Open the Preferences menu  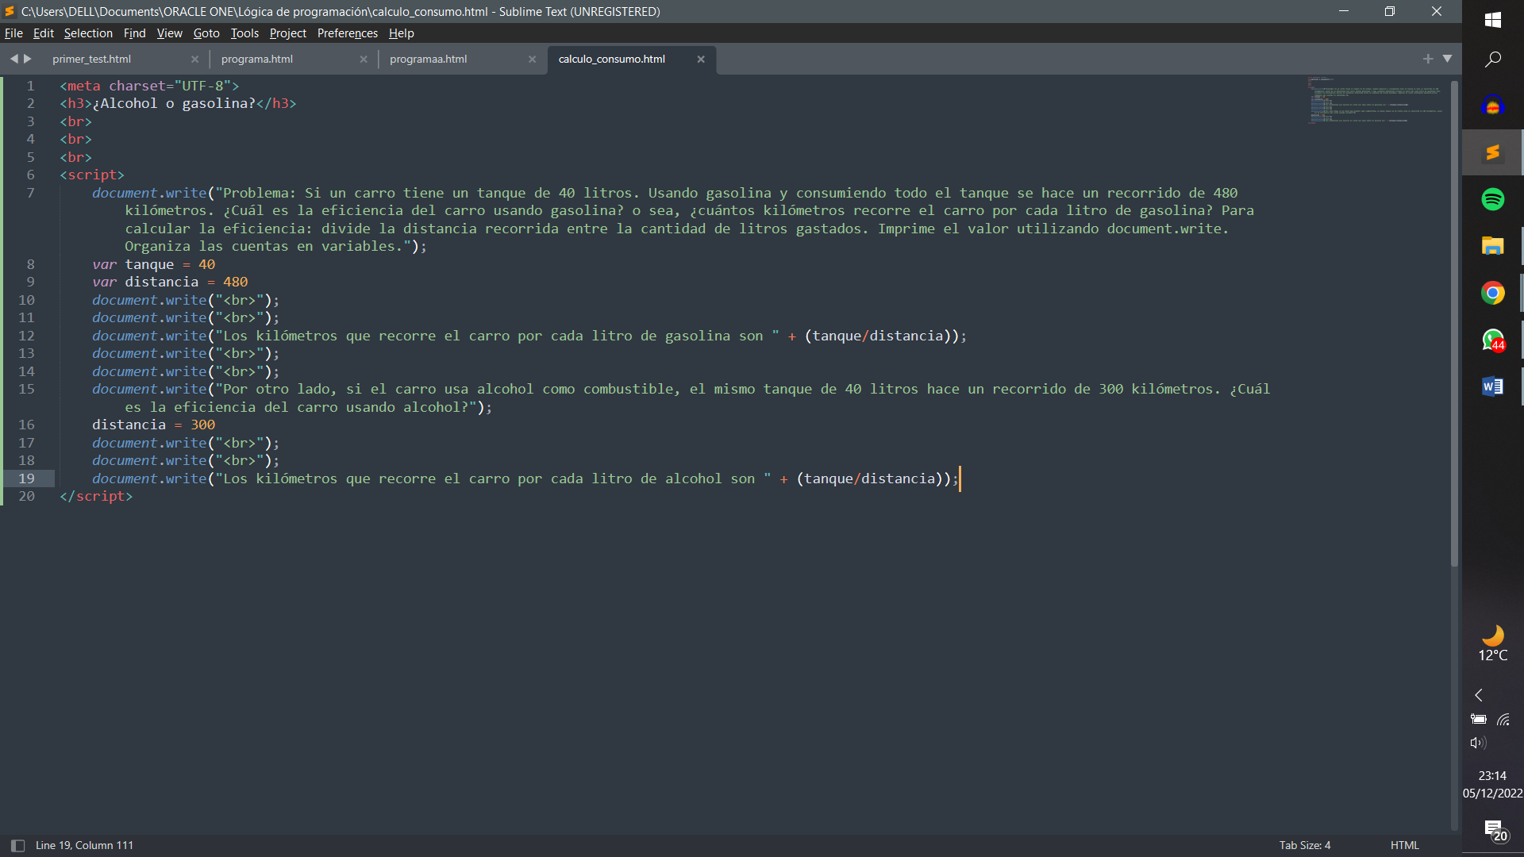click(344, 33)
